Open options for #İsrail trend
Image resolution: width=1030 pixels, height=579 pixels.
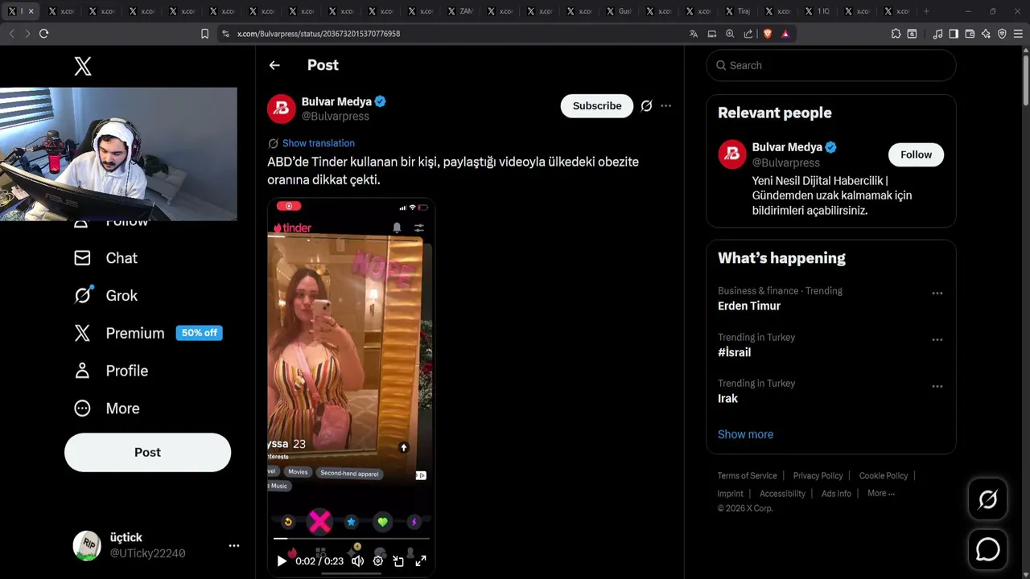pyautogui.click(x=937, y=340)
